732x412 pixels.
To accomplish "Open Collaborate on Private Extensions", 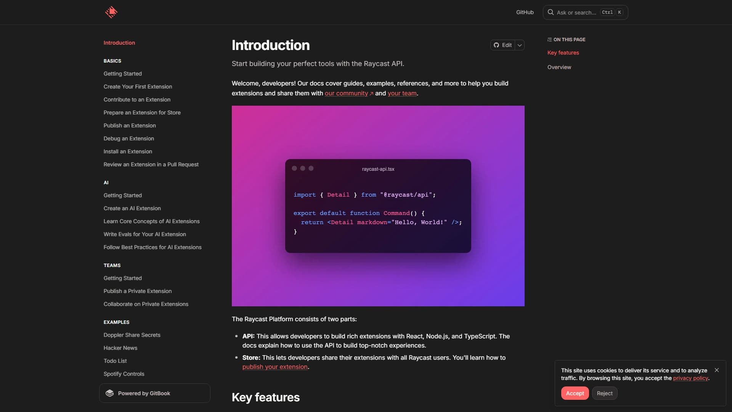I will point(146,304).
